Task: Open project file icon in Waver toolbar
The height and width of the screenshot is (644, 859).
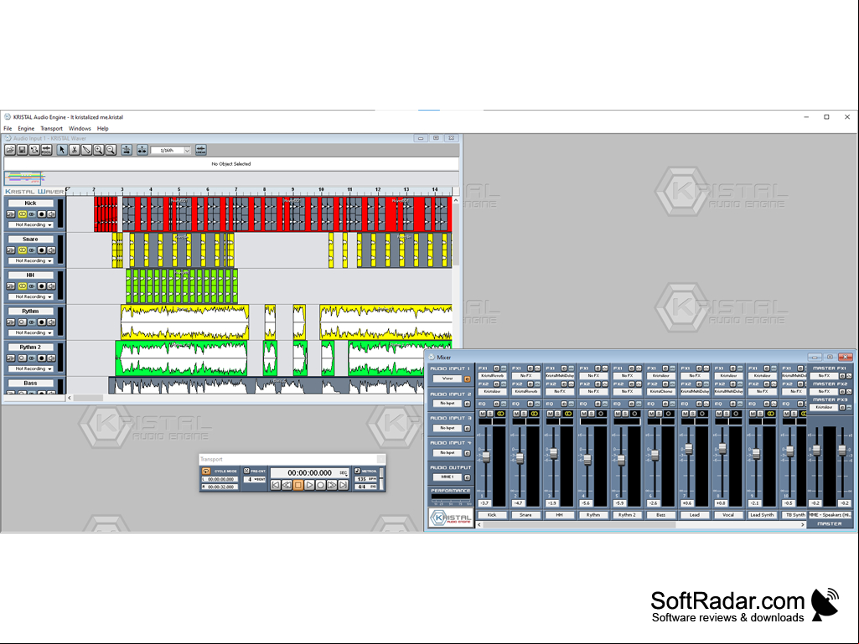Action: 10,150
